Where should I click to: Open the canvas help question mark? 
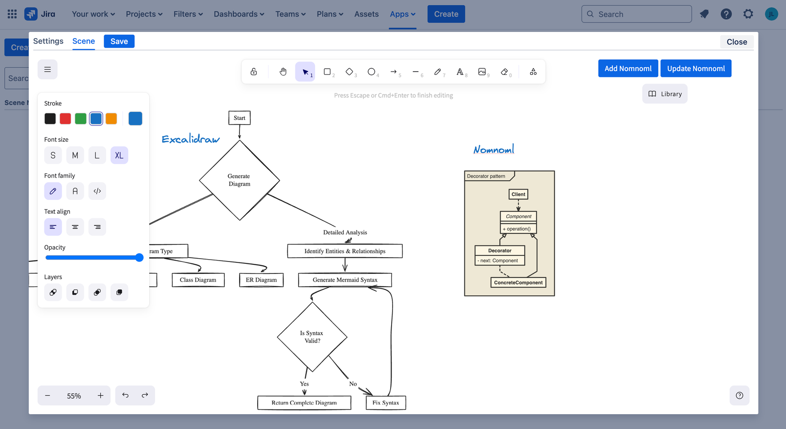(x=739, y=396)
